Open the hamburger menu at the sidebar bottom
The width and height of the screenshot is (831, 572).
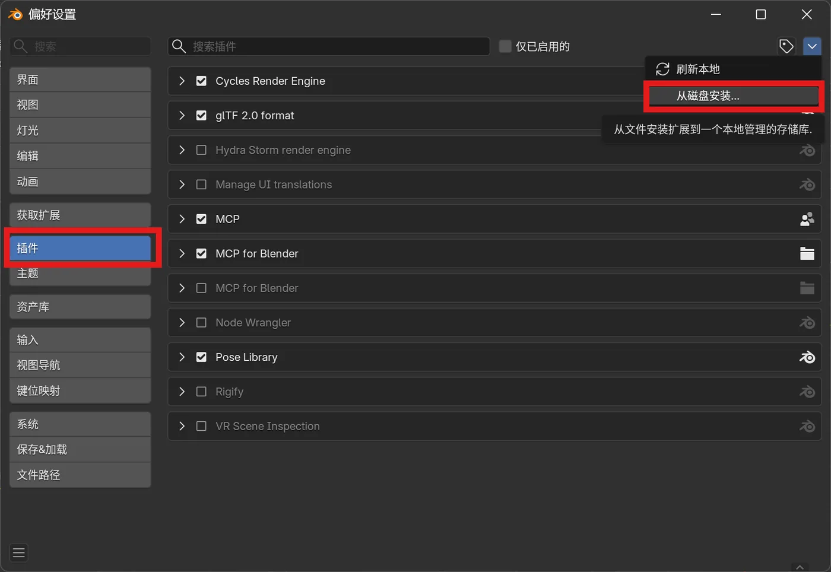pos(19,553)
